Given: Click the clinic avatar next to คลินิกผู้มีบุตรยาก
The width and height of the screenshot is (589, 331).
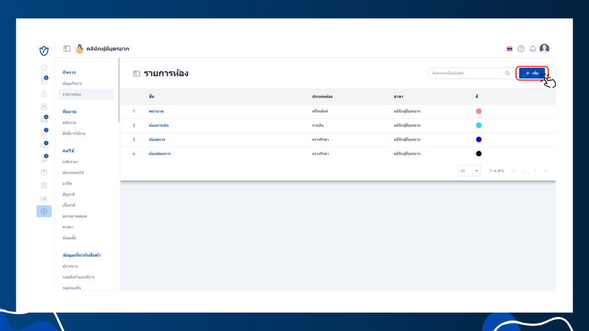Looking at the screenshot, I should tap(79, 49).
